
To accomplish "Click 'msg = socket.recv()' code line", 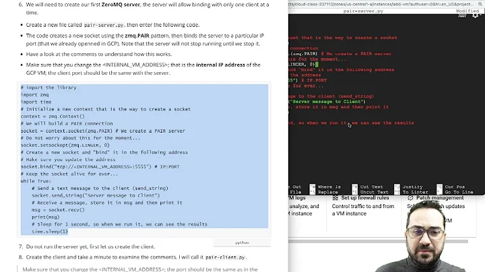I will 58,210.
